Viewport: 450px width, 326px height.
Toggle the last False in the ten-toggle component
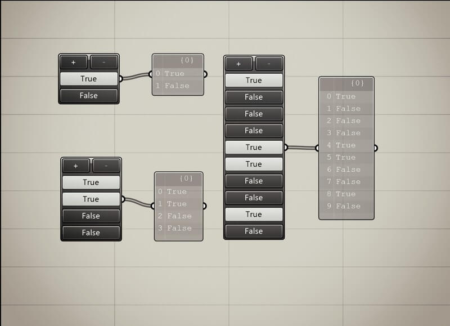click(x=254, y=231)
